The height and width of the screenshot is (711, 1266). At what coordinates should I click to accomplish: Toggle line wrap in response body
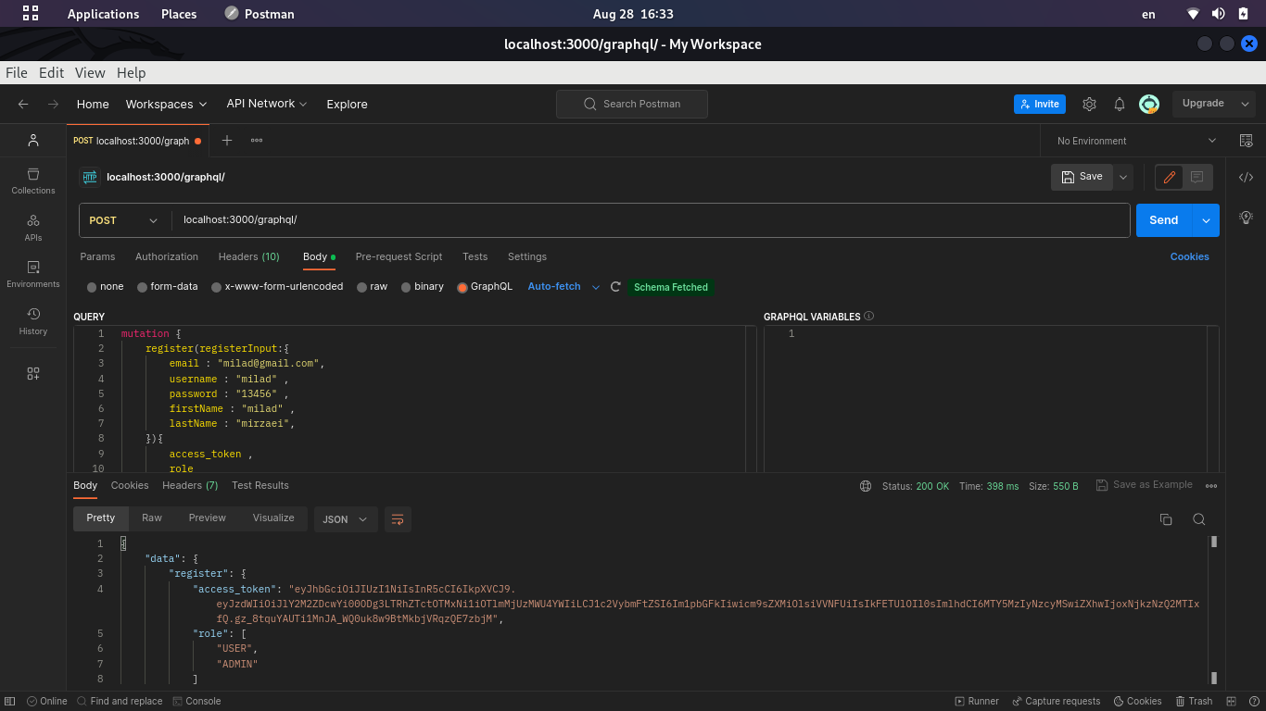point(398,519)
